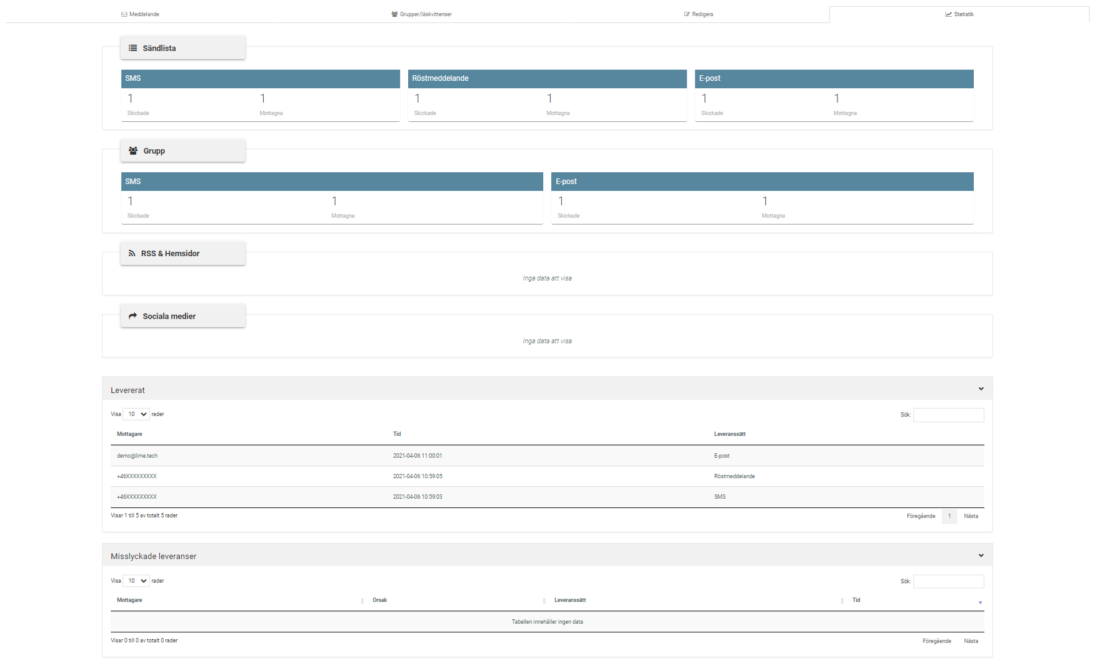The width and height of the screenshot is (1097, 666).
Task: Click Nästa in Levererat pagination
Action: point(971,516)
